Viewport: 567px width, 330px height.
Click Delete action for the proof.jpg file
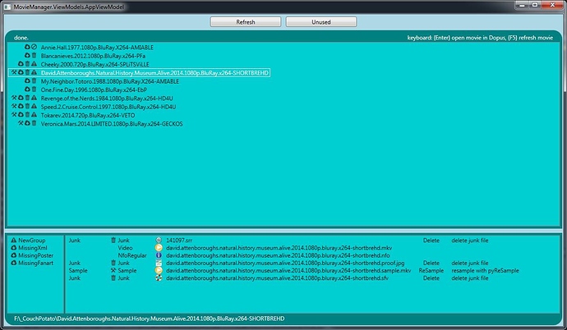pyautogui.click(x=431, y=263)
